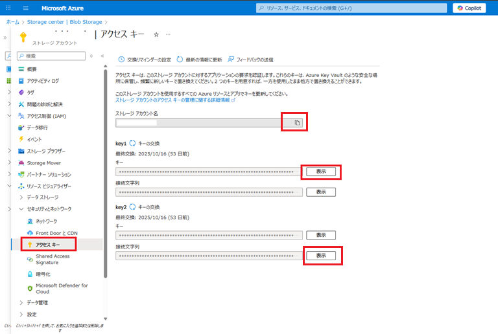Expand the データ管理 section

[21, 303]
